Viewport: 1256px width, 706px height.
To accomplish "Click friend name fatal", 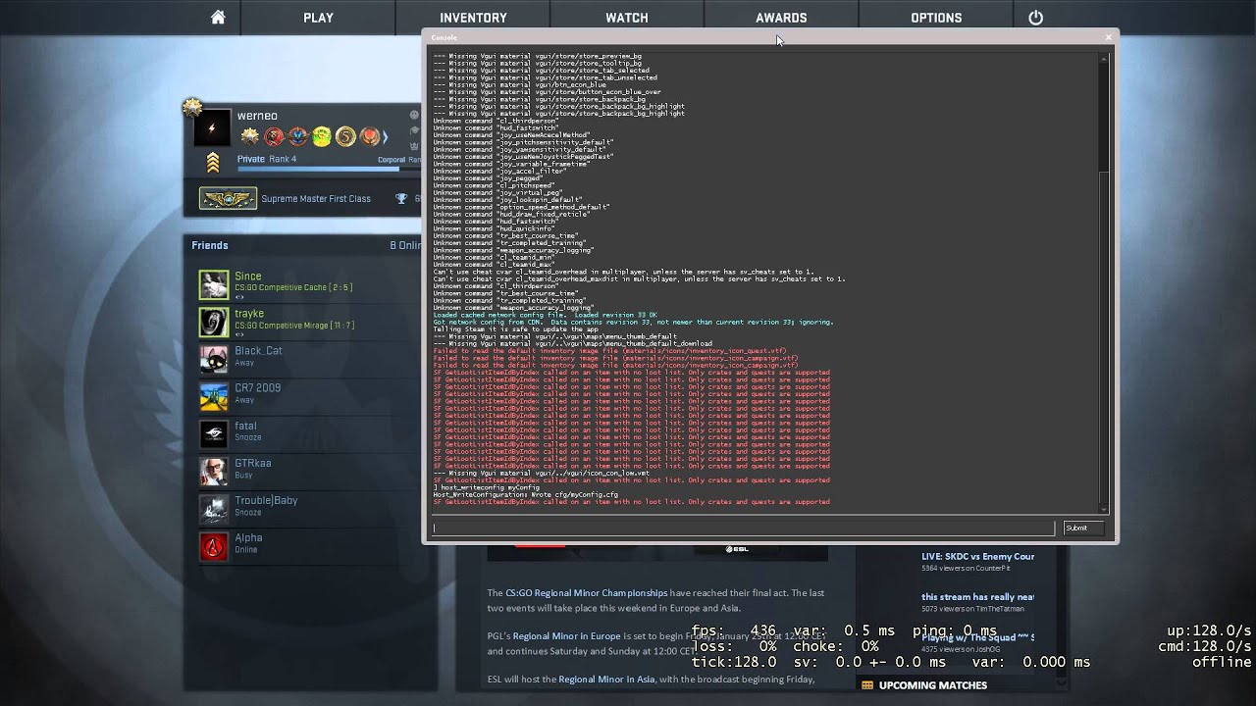I will coord(245,426).
